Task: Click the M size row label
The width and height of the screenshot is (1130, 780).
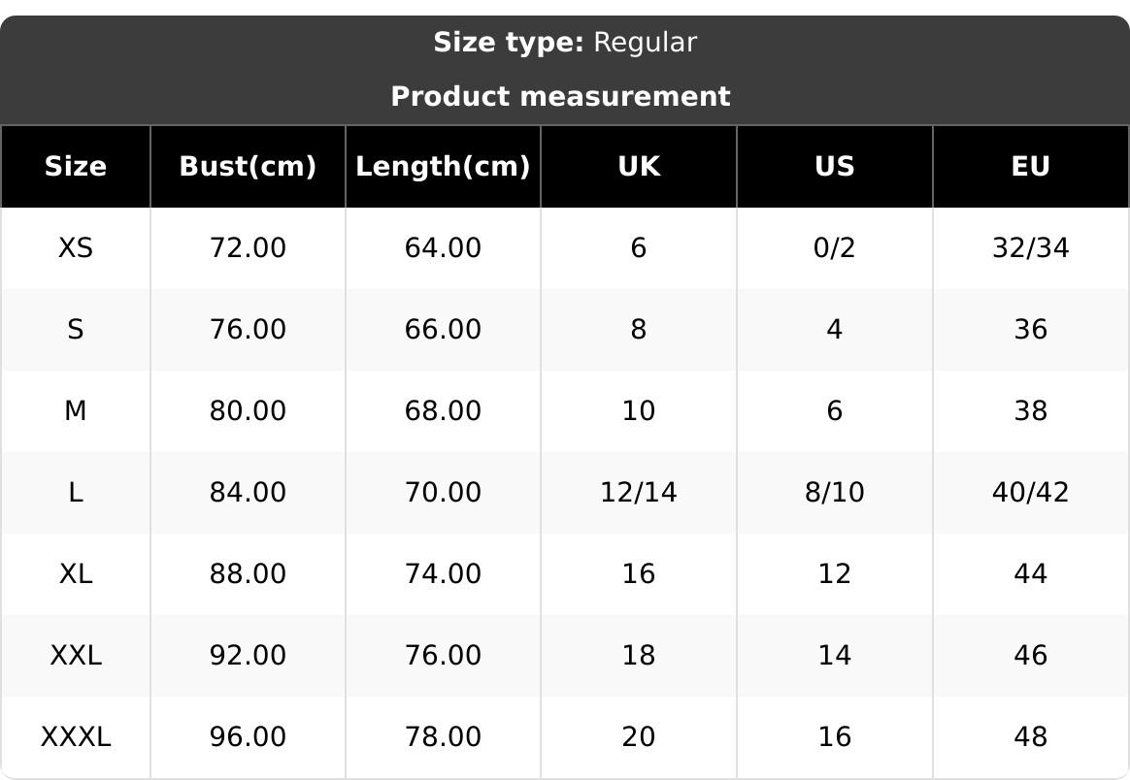Action: coord(76,411)
